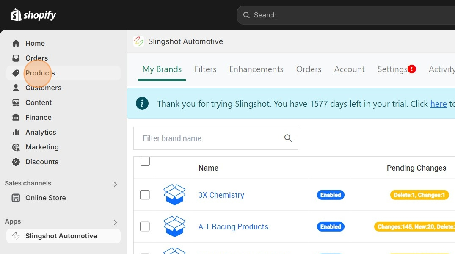The height and width of the screenshot is (254, 455).
Task: Open the 3X Chemistry brand link
Action: coord(221,195)
